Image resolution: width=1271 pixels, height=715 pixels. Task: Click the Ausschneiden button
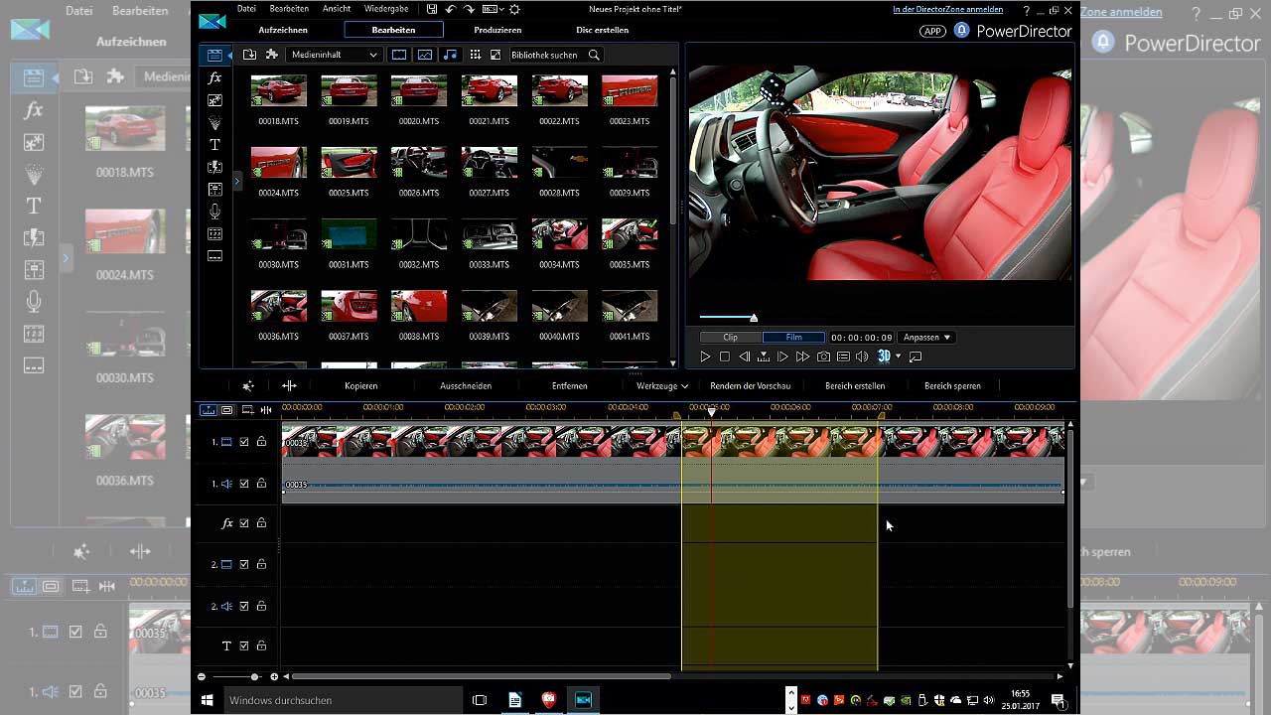pyautogui.click(x=466, y=385)
